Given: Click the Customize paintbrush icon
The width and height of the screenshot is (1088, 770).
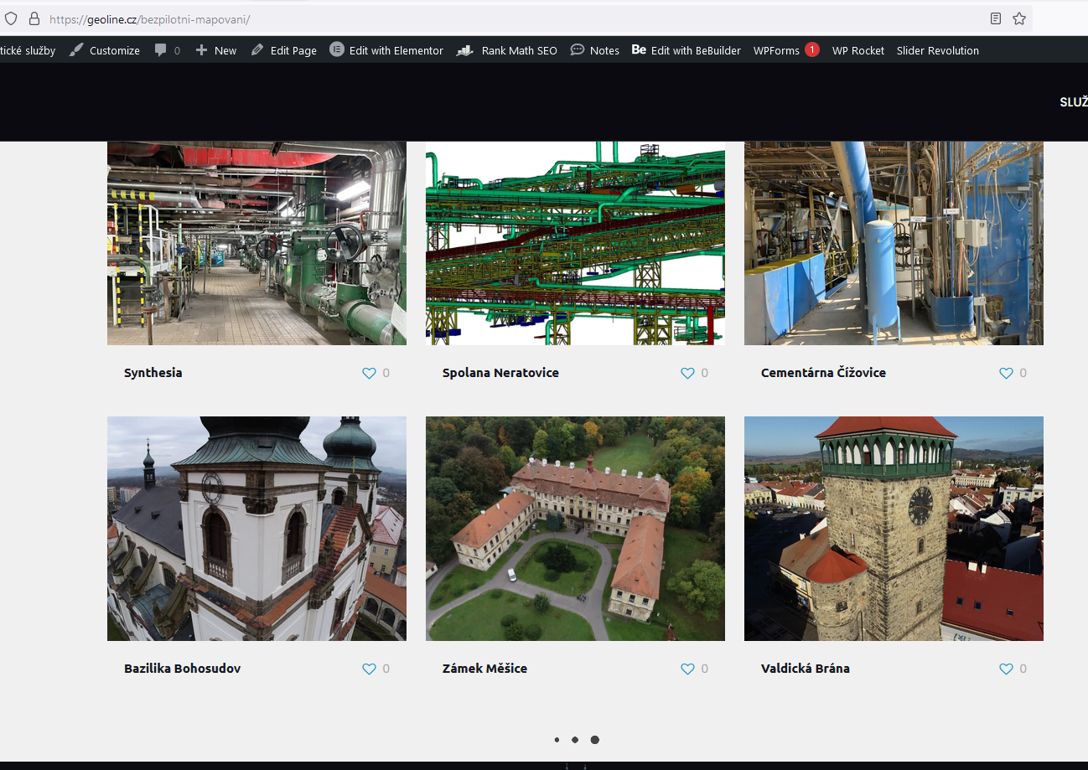Looking at the screenshot, I should [x=76, y=50].
